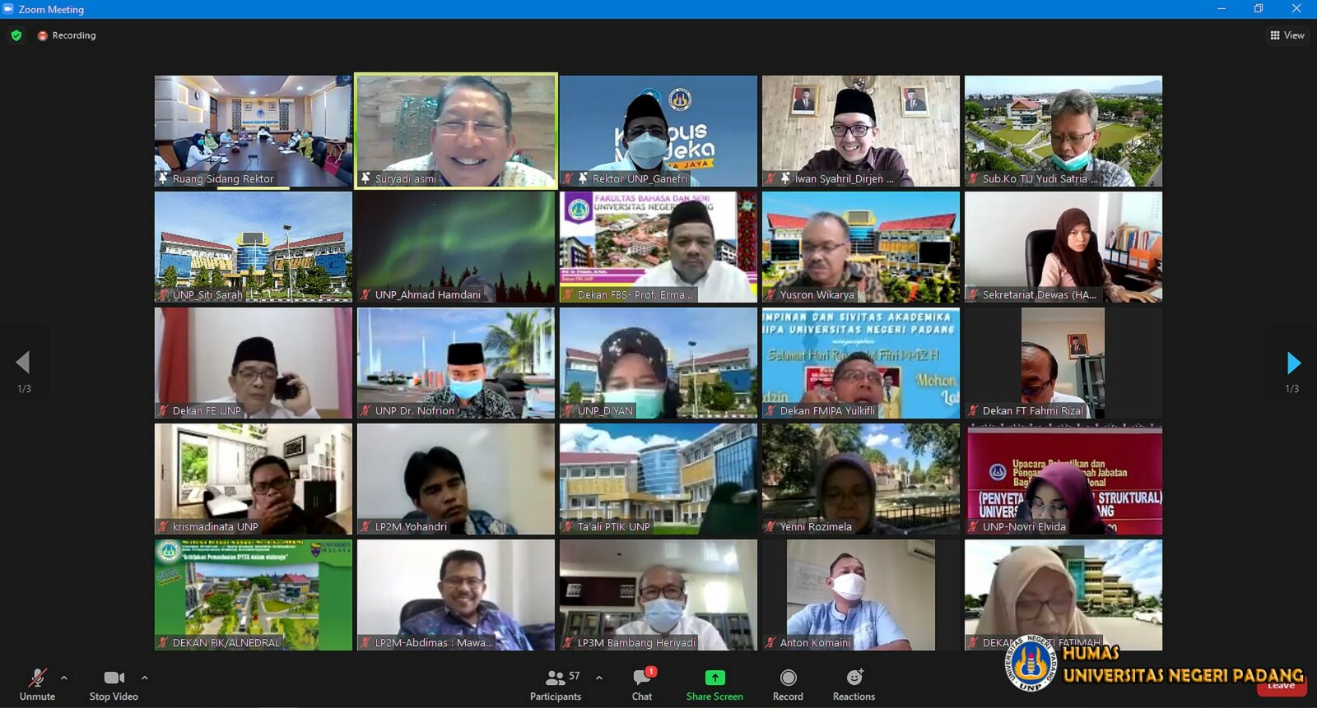Restore down the Zoom Meeting window
The height and width of the screenshot is (708, 1317).
coord(1259,9)
